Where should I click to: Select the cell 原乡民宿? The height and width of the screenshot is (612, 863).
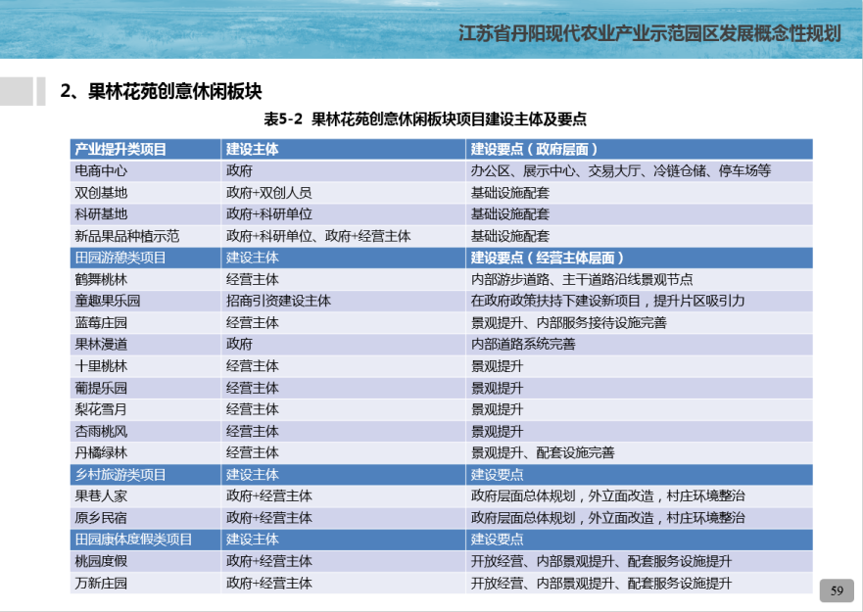(x=145, y=518)
